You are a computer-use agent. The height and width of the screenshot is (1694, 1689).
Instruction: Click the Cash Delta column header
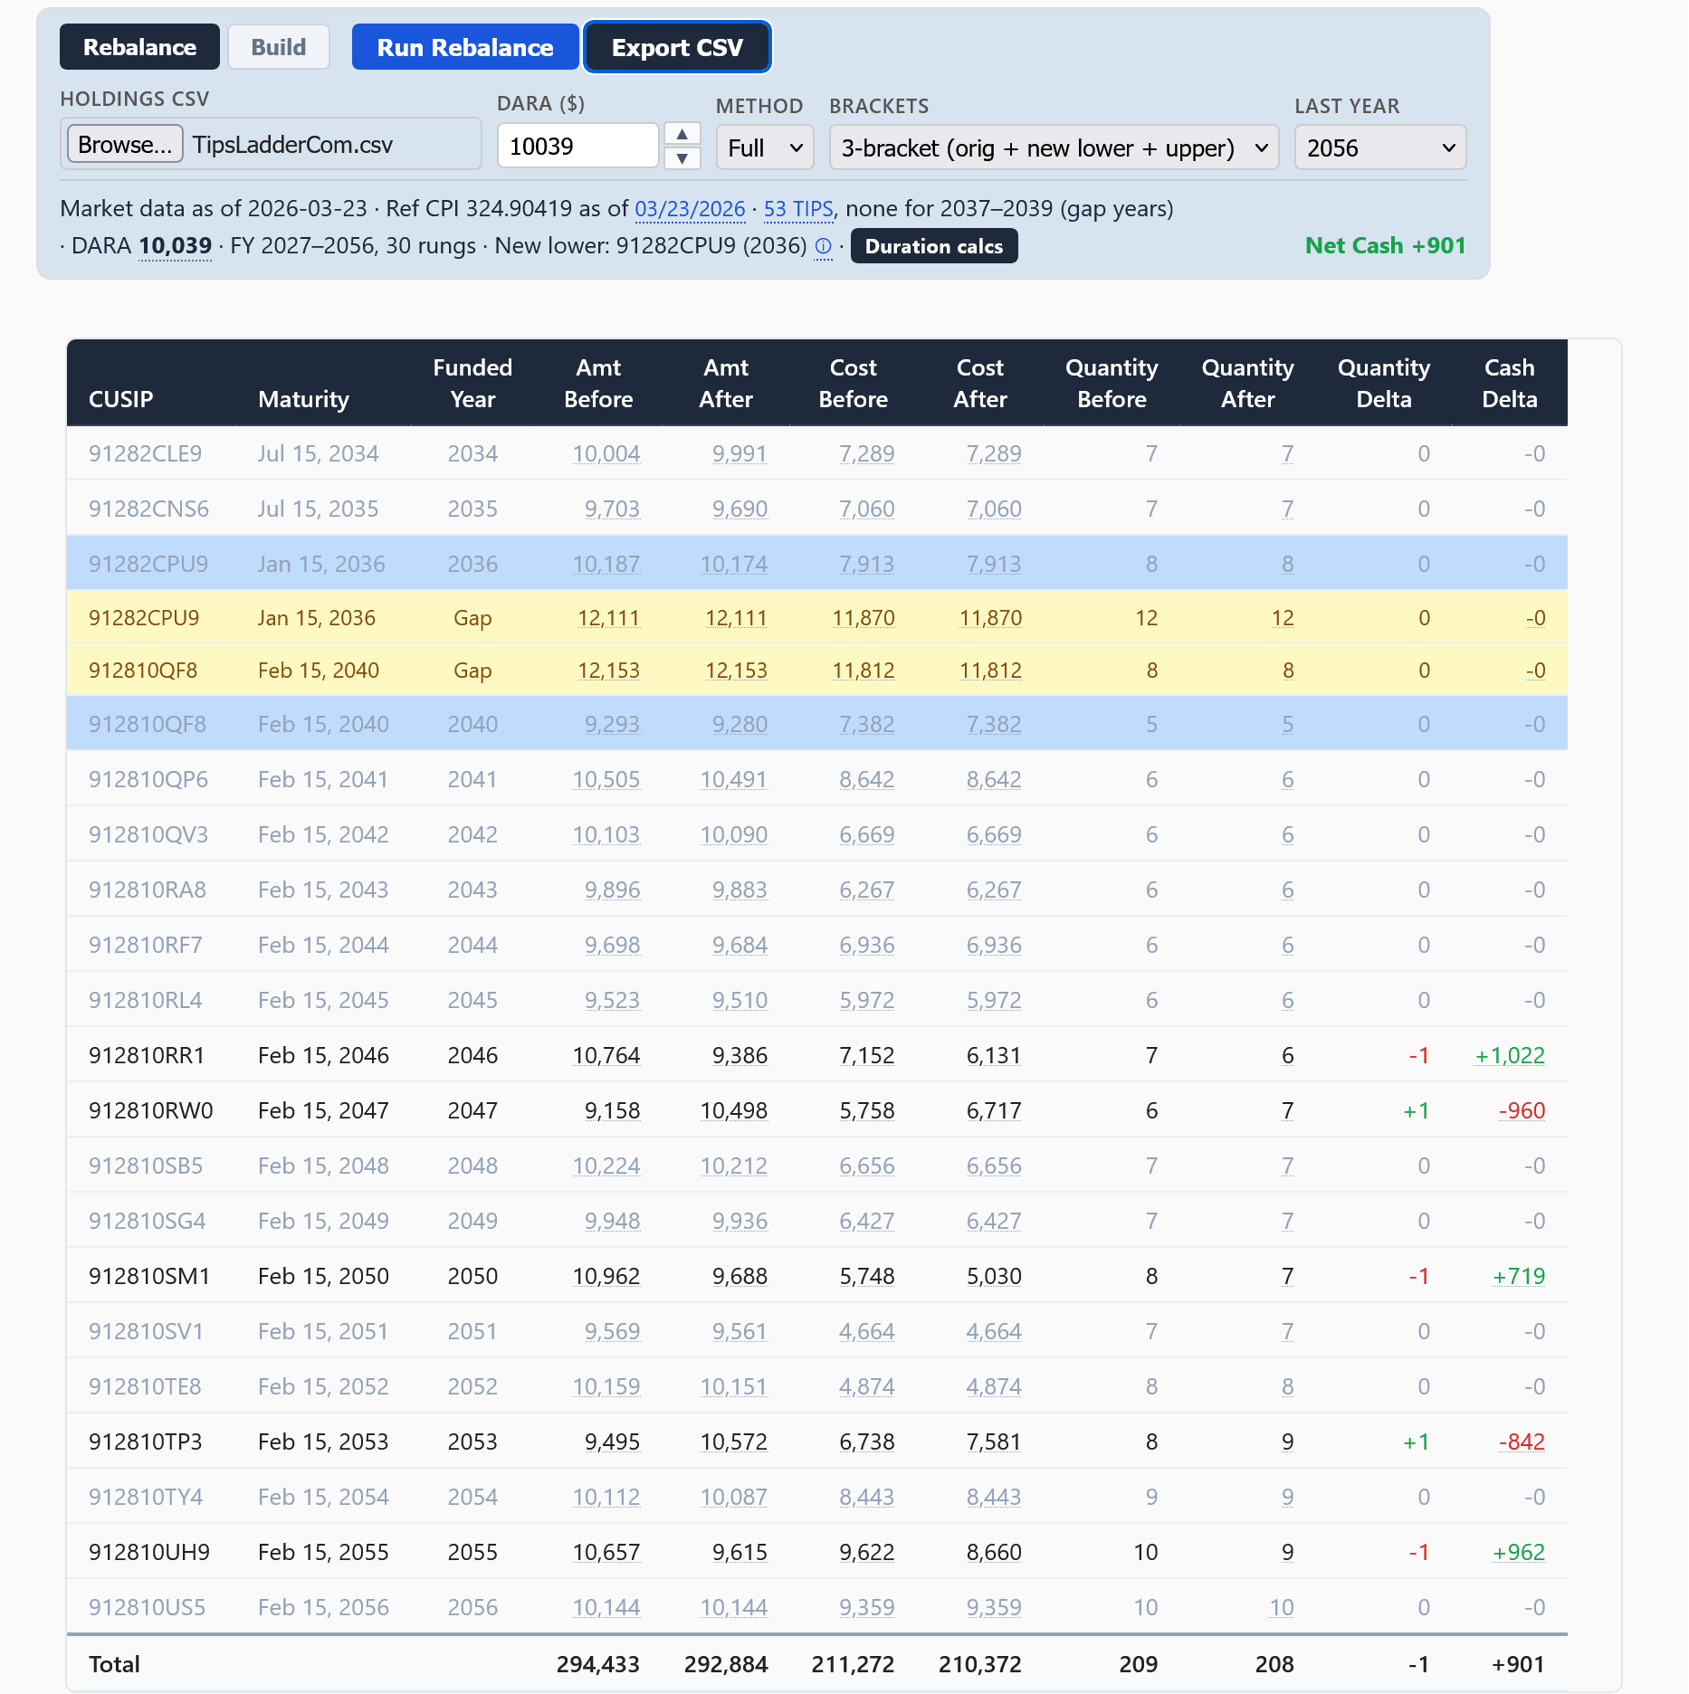coord(1509,383)
